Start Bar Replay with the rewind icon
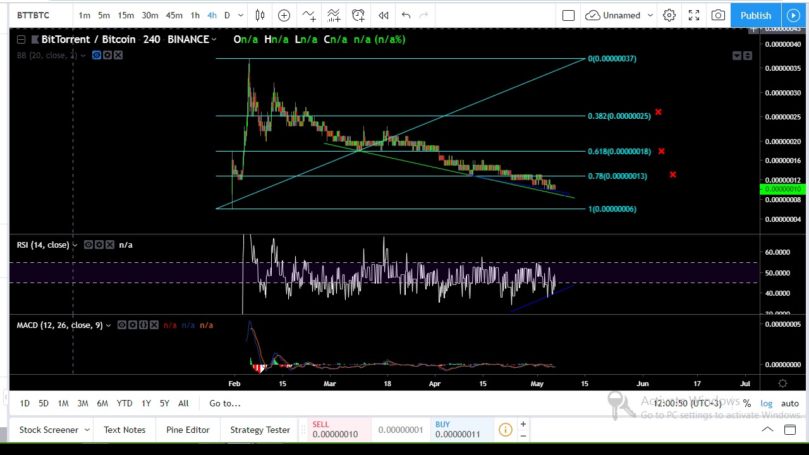 tap(383, 15)
